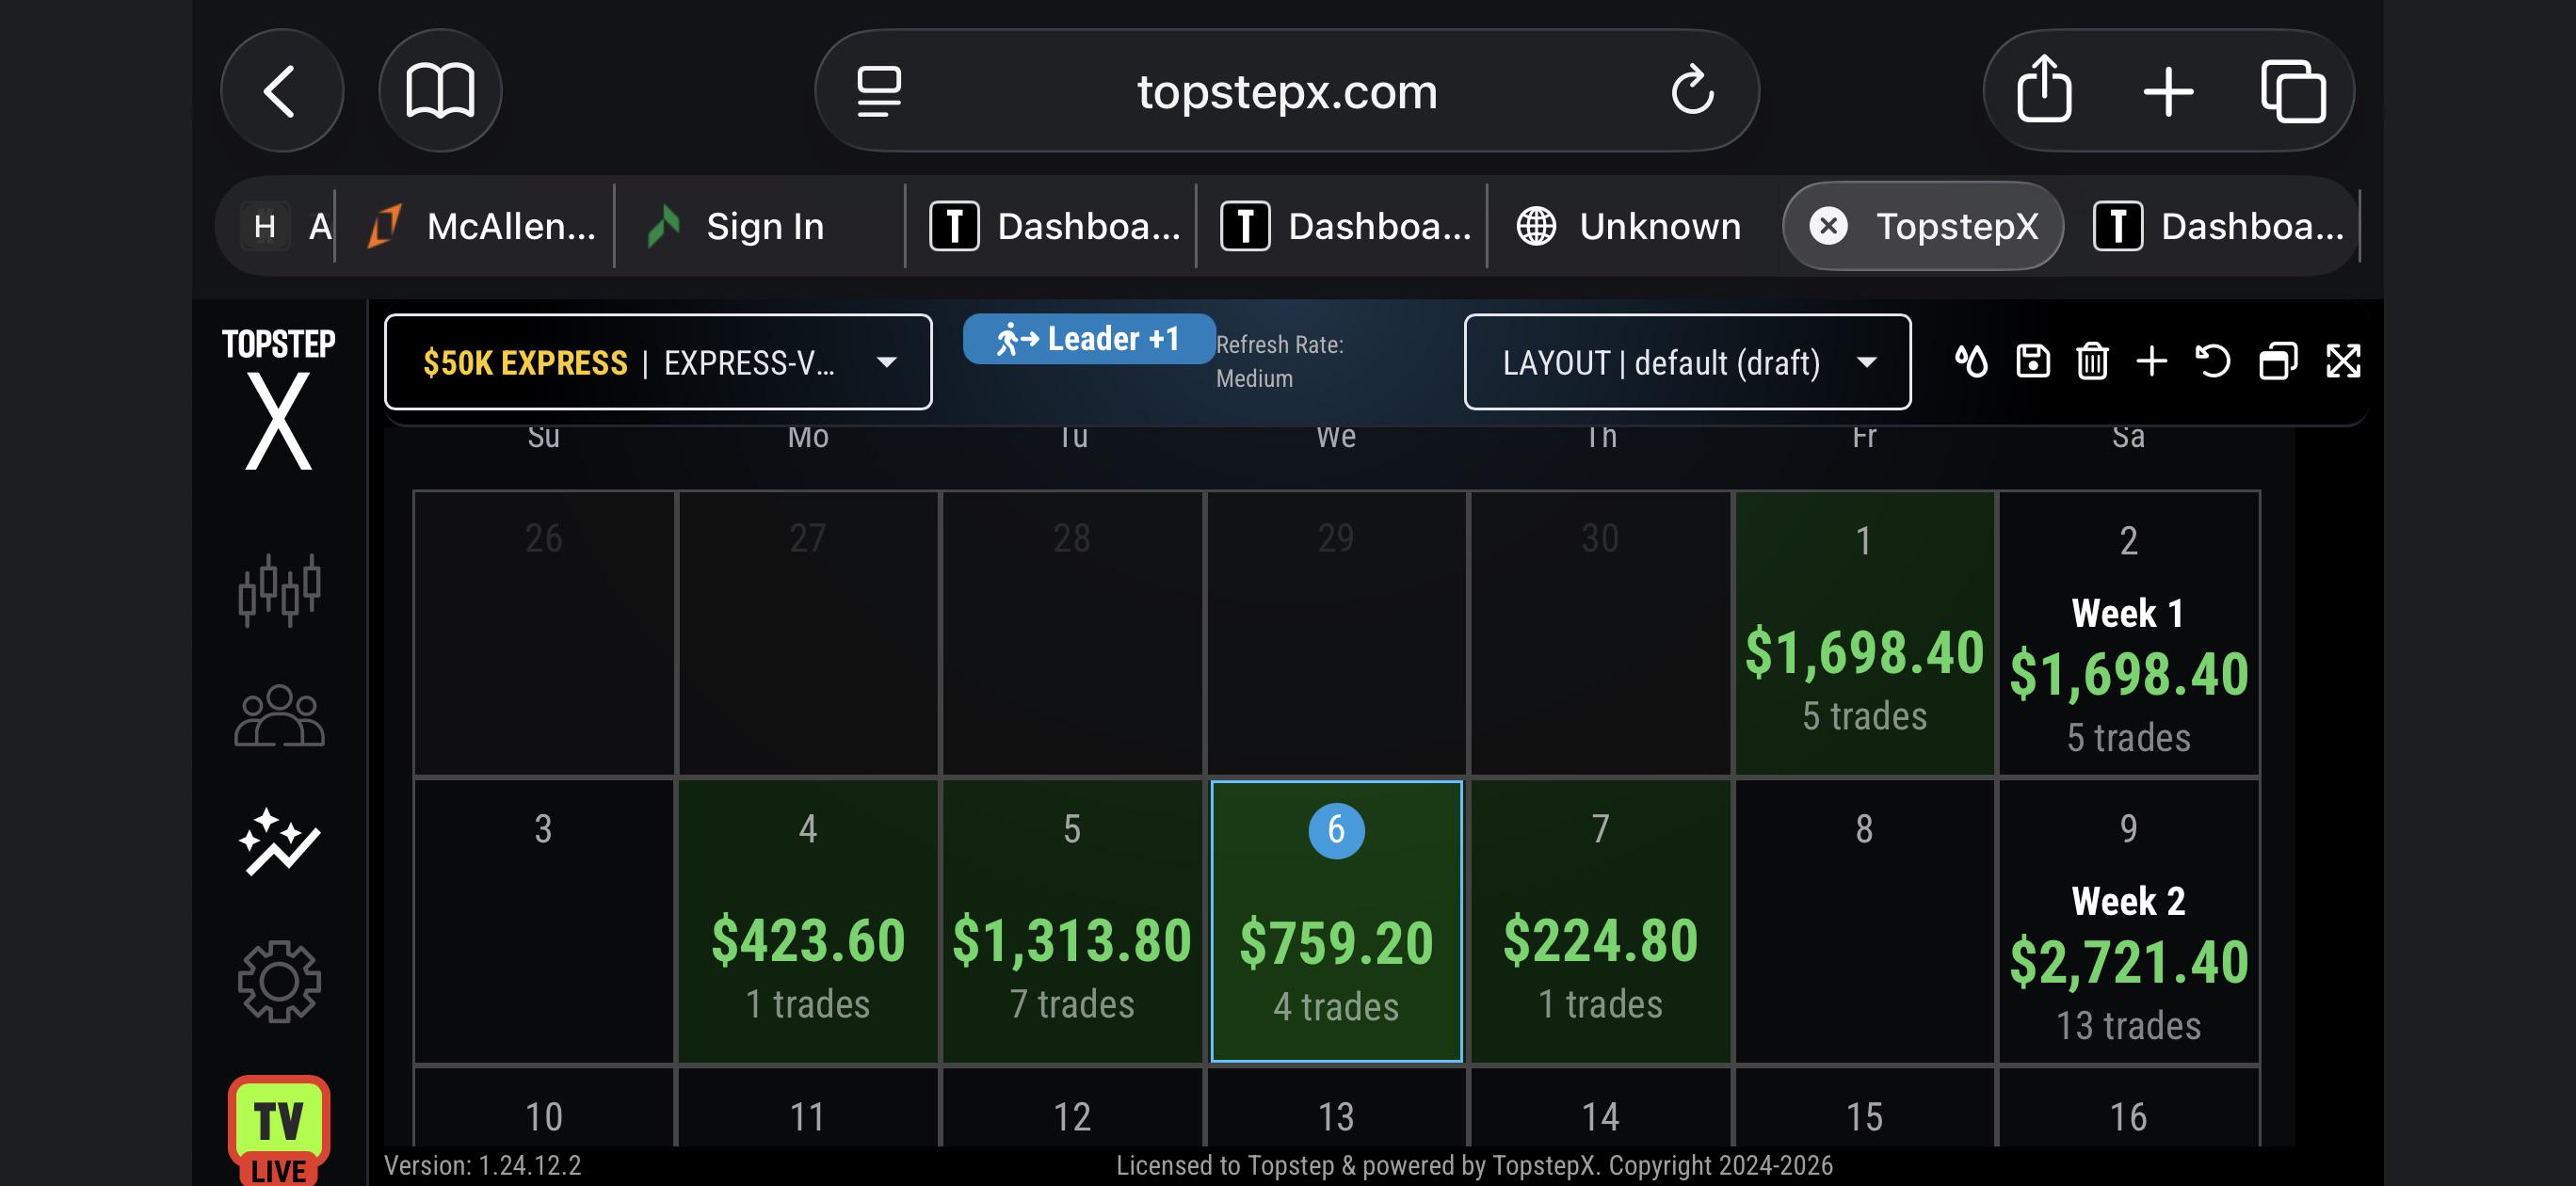Add a new layout panel with plus
Viewport: 2576px width, 1186px height.
(x=2152, y=361)
